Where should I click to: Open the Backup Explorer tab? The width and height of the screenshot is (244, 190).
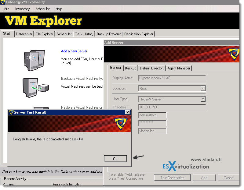pyautogui.click(x=109, y=34)
